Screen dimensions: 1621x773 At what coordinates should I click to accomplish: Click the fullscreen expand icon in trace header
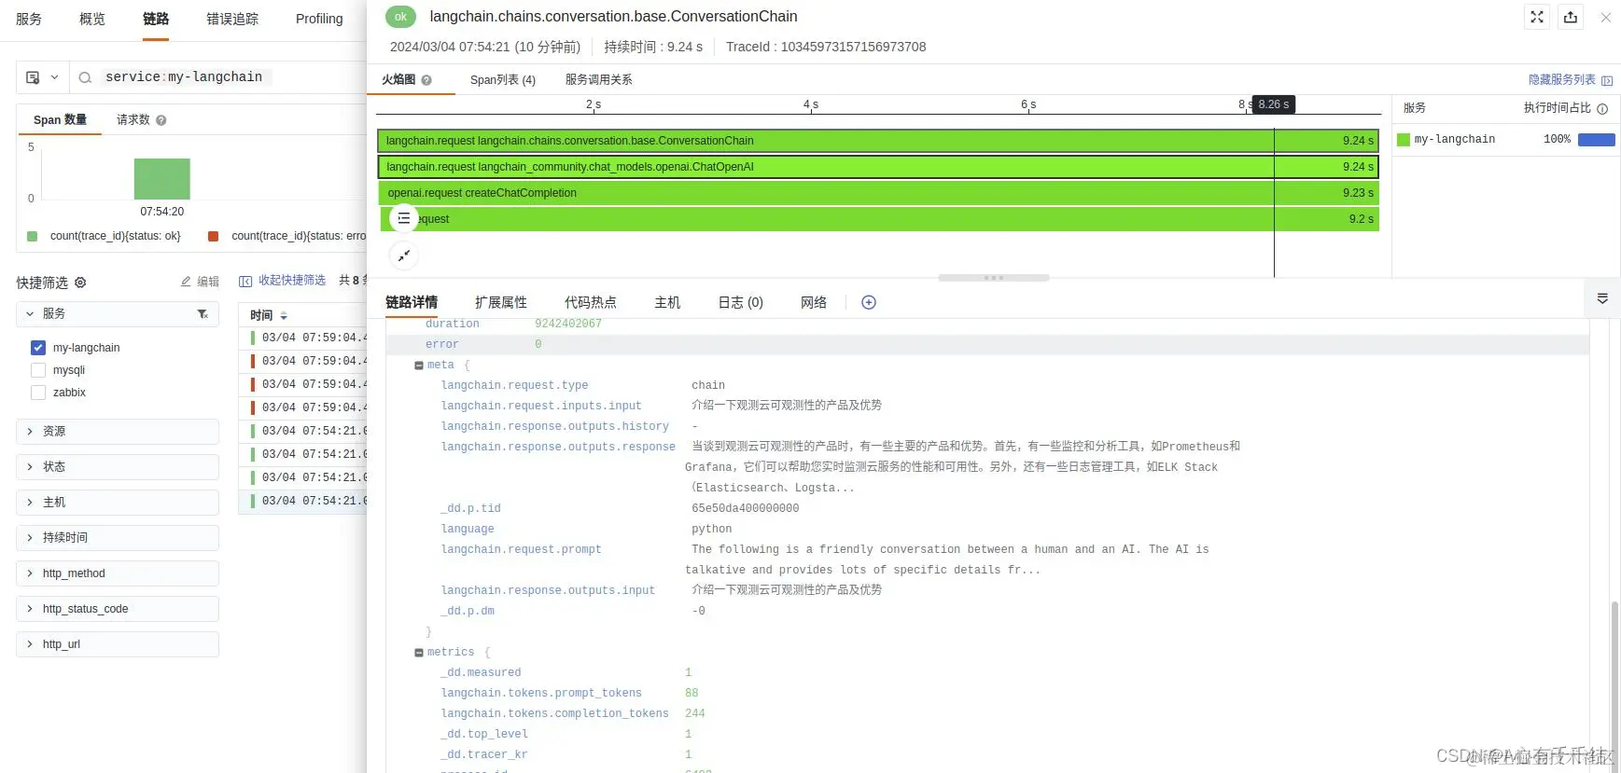coord(1537,17)
